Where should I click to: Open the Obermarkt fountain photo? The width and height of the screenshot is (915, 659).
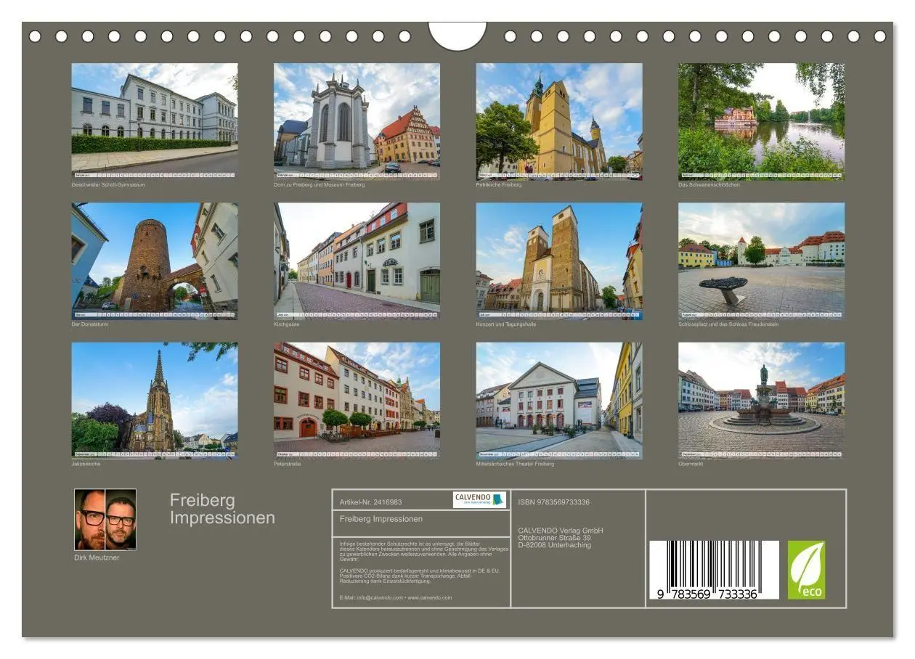click(761, 401)
